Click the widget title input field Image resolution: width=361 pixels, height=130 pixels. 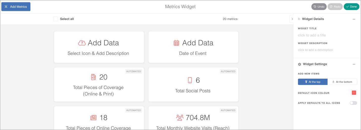312,35
